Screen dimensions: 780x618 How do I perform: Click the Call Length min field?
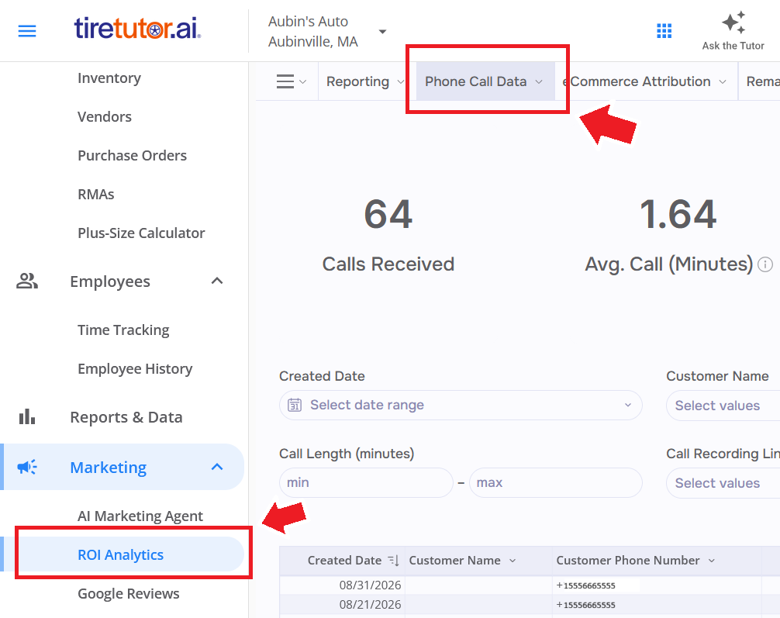click(x=366, y=482)
